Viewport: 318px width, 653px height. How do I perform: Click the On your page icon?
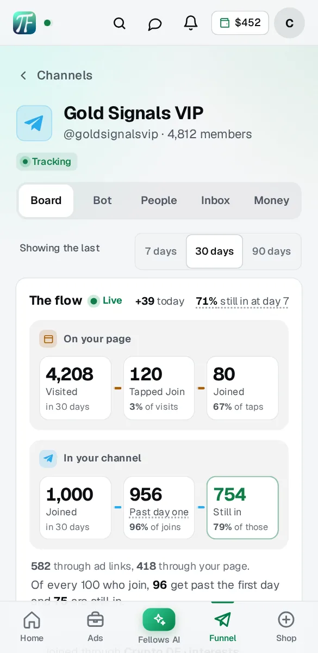tap(48, 339)
